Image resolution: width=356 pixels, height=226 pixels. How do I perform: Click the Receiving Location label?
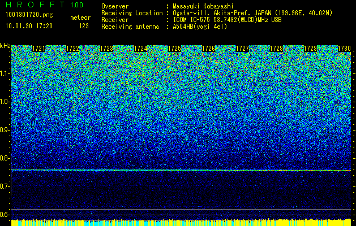pos(132,13)
